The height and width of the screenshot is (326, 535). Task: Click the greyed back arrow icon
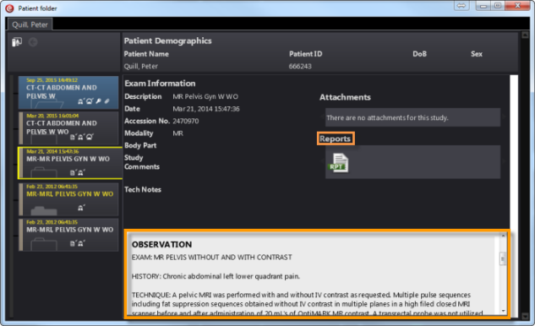point(33,42)
